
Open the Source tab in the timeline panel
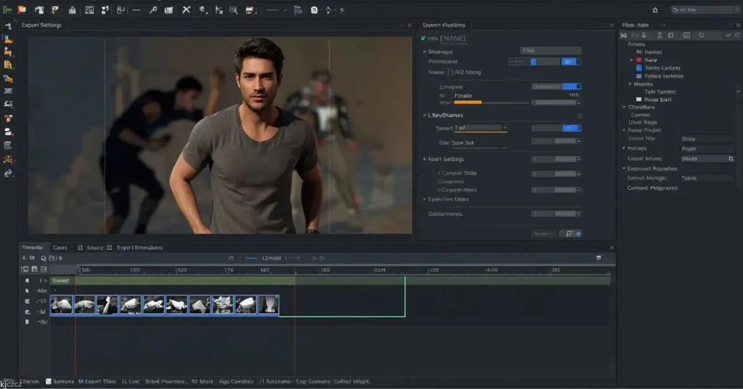tap(95, 248)
